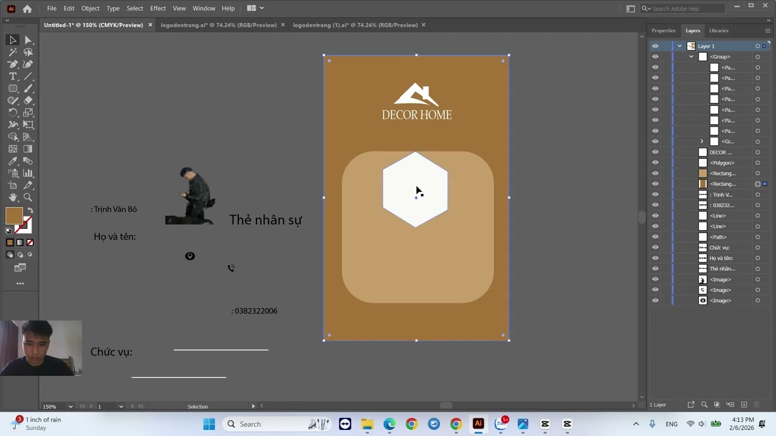Select the Artboard tool
The image size is (776, 436).
(13, 185)
